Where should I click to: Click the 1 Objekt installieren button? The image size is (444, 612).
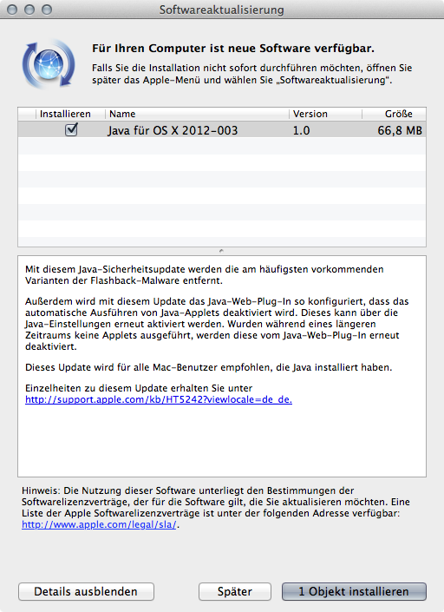[354, 592]
